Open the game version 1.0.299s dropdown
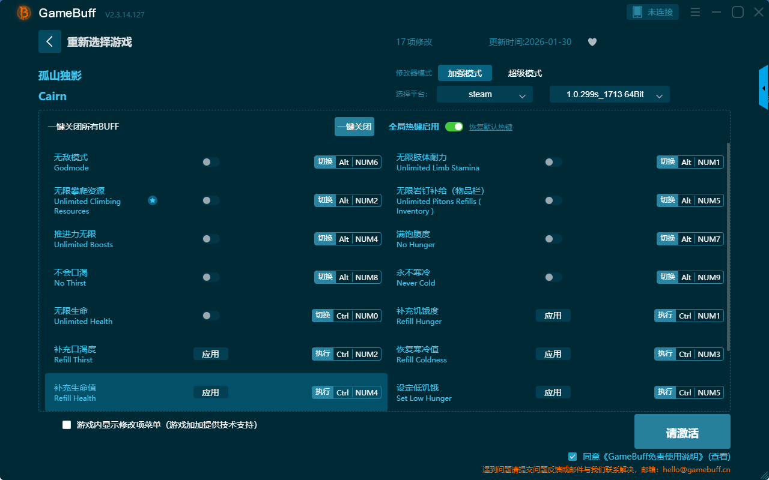 pyautogui.click(x=609, y=94)
